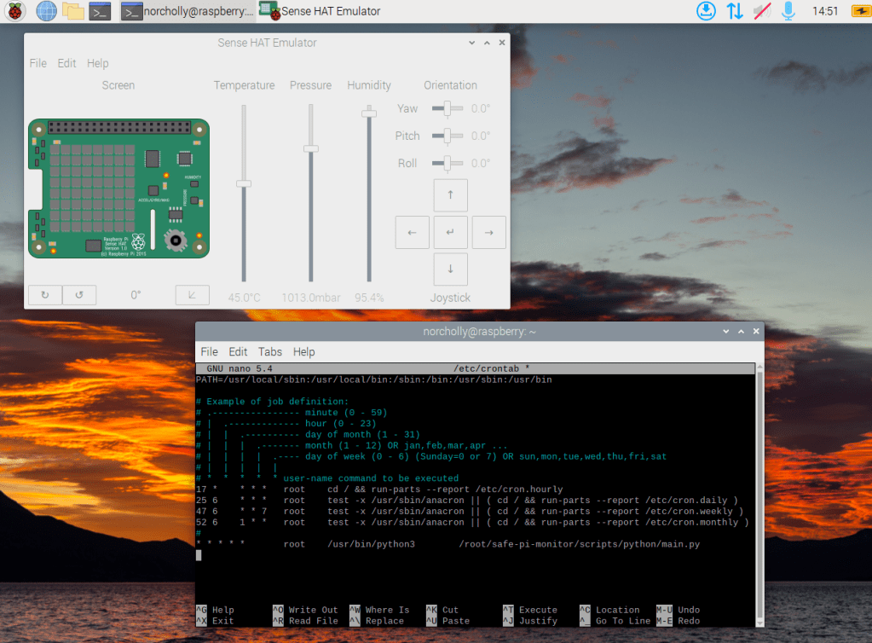Viewport: 872px width, 643px height.
Task: Click the microphone icon in system tray
Action: 788,11
